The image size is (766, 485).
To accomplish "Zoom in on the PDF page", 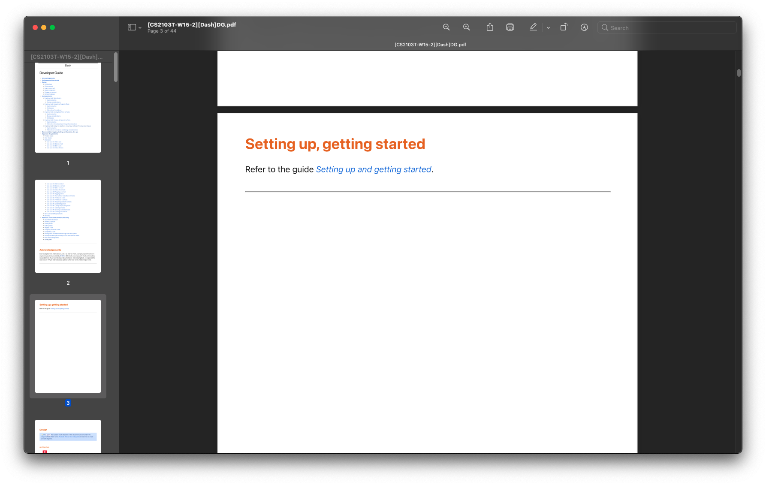I will pyautogui.click(x=466, y=27).
